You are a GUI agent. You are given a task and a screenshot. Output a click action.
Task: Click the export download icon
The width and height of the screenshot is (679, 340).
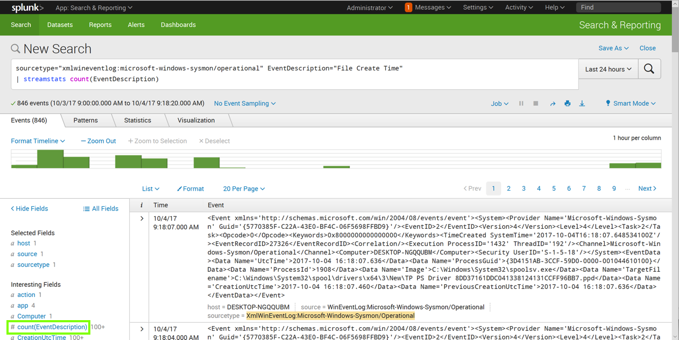coord(582,104)
